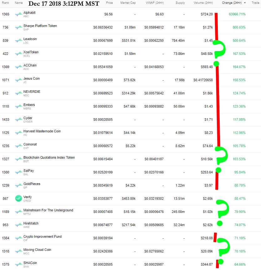Click the $0.41720658 volume value
The image size is (261, 270).
pos(203,80)
